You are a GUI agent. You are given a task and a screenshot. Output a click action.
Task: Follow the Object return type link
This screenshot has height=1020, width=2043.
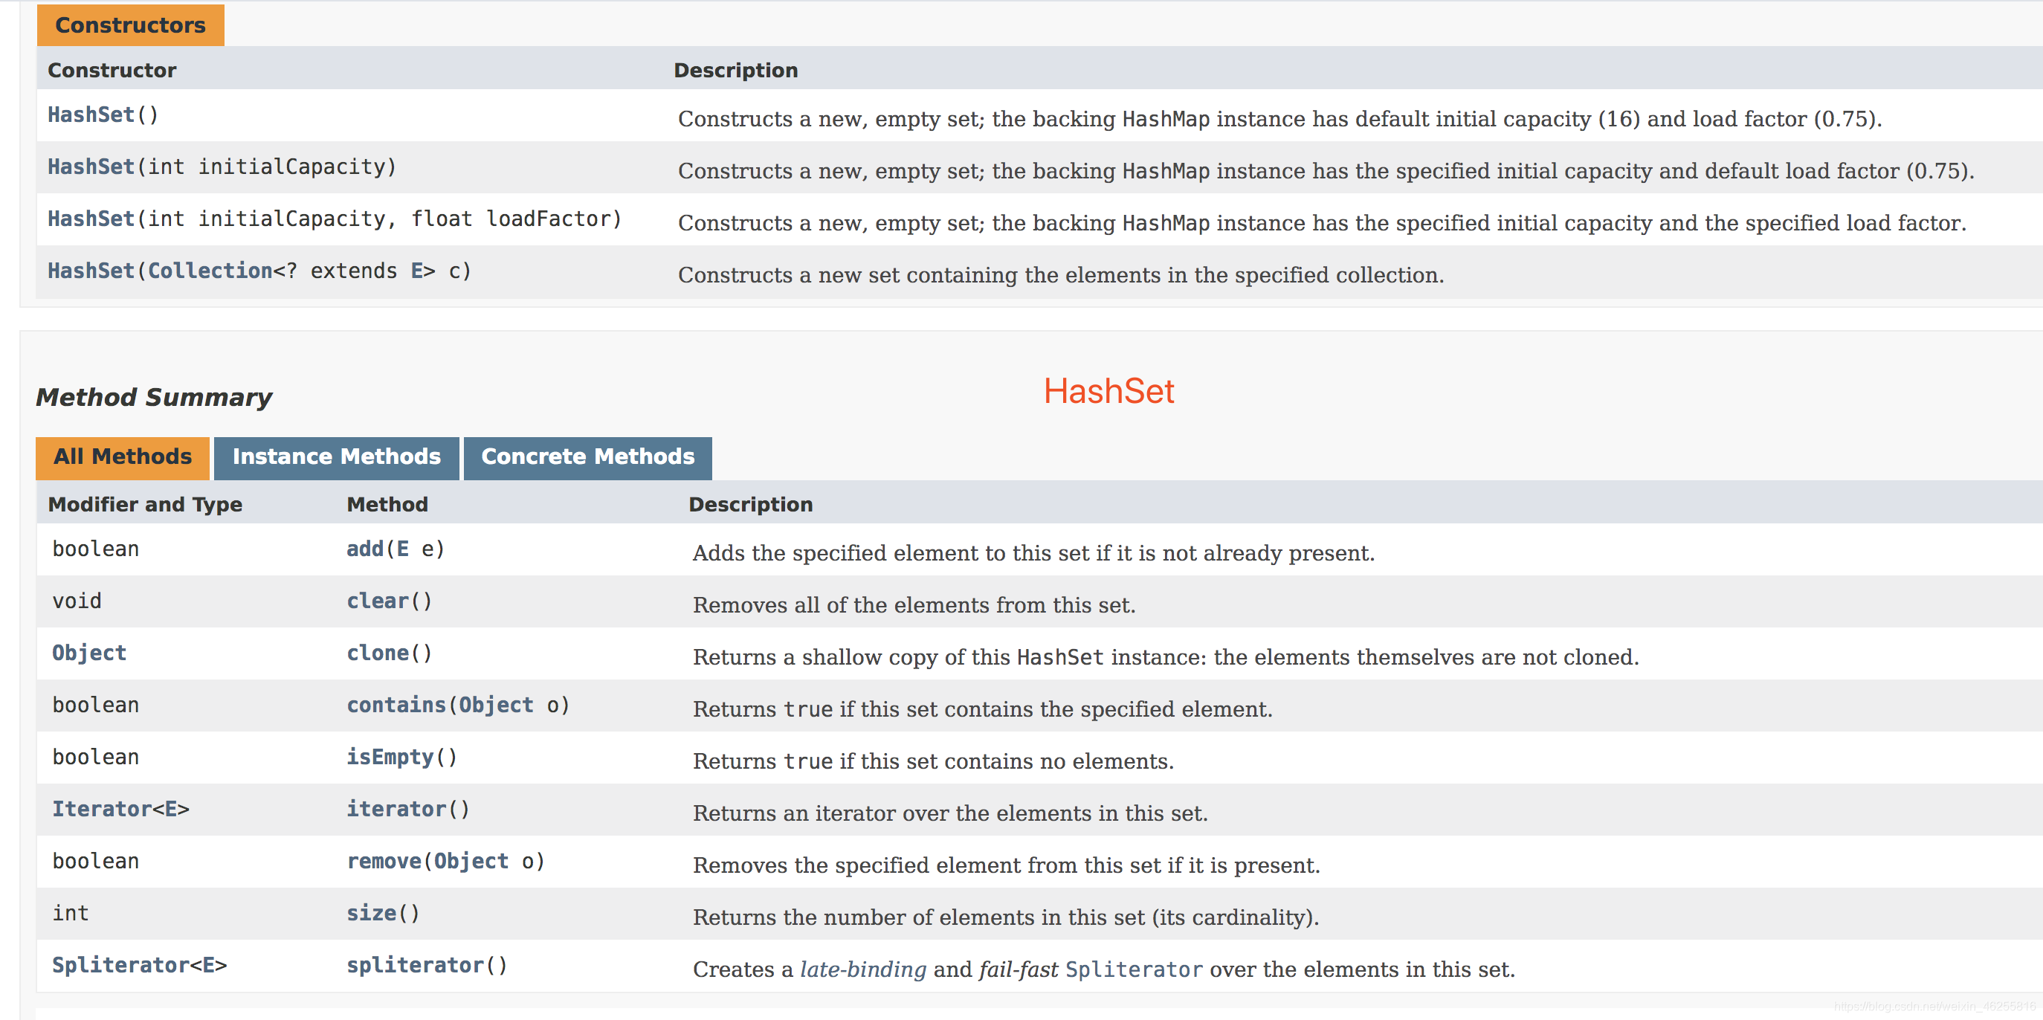coord(88,653)
